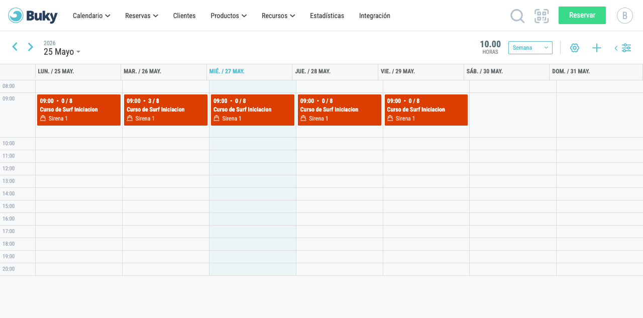Go to next week arrow
This screenshot has height=318, width=643.
pyautogui.click(x=31, y=47)
